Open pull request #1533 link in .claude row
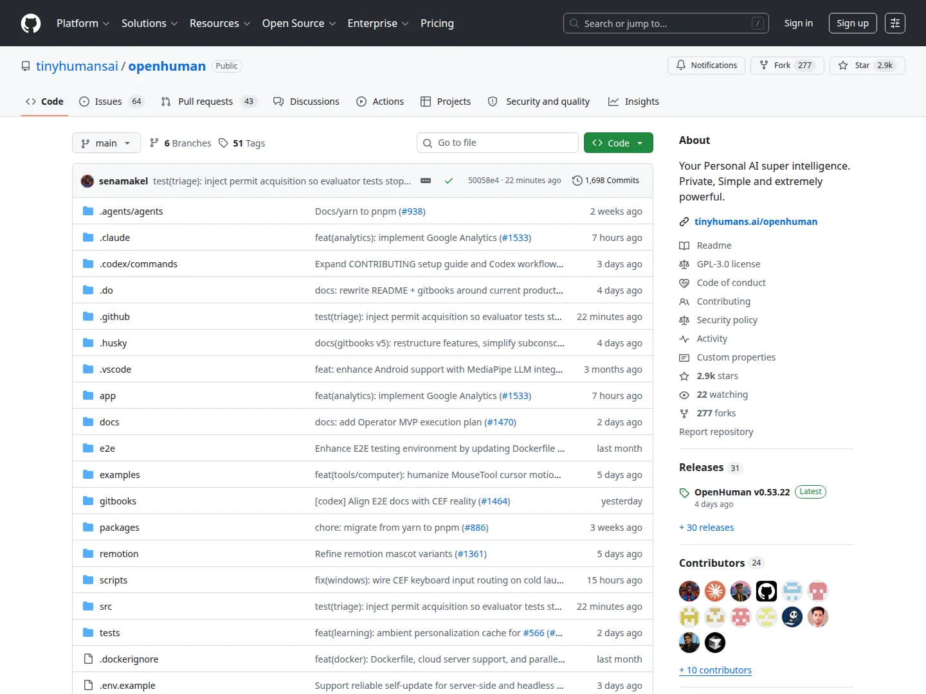Image resolution: width=926 pixels, height=694 pixels. pos(516,238)
